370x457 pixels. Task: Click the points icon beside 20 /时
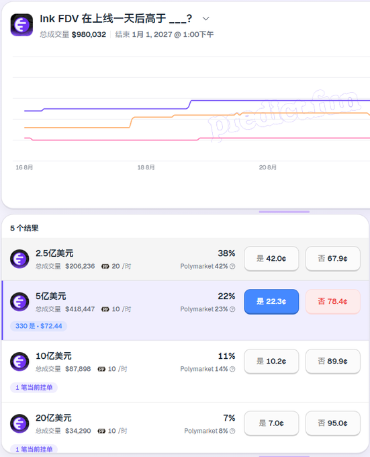pos(105,266)
